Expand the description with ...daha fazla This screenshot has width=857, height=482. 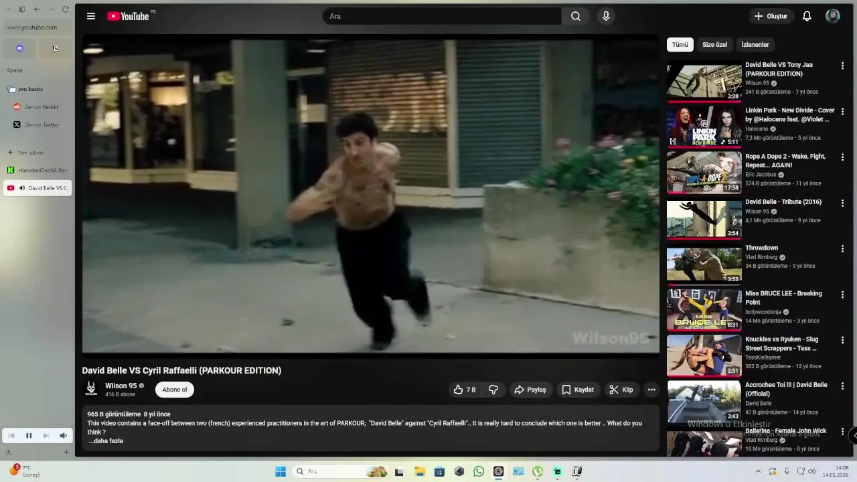106,441
